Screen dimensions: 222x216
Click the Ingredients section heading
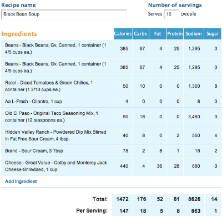[19, 34]
